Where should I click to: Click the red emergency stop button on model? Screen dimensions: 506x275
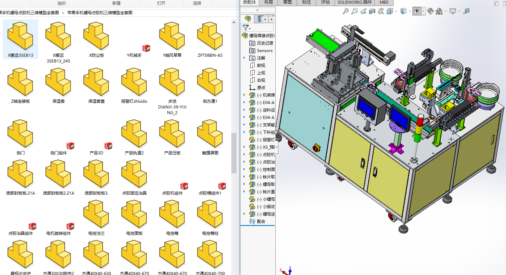(x=317, y=148)
